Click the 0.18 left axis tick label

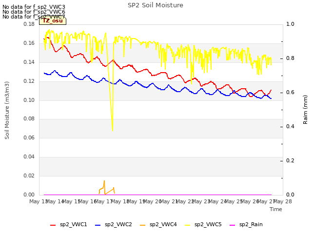(29, 24)
